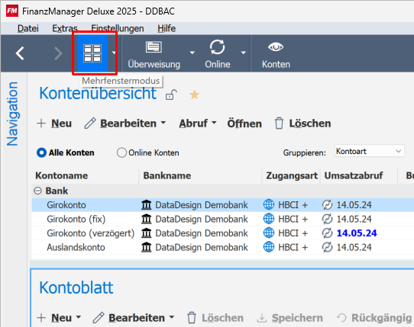Viewport: 414px width, 327px height.
Task: Click Löschen in Kontoblatt toolbar
Action: tap(215, 318)
